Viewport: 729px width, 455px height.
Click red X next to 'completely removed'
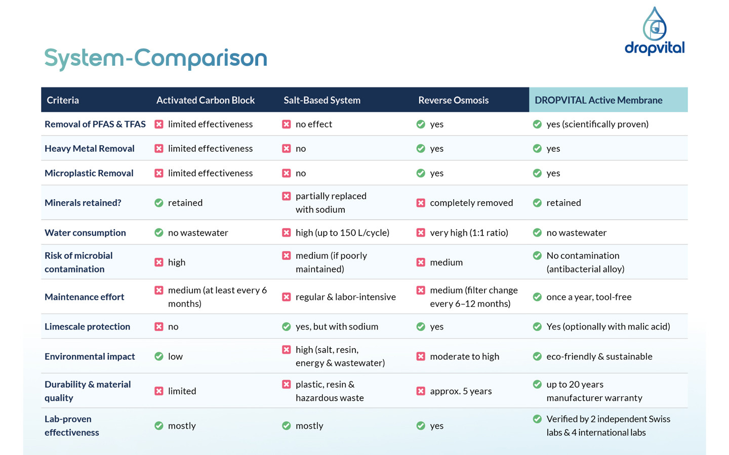point(421,203)
